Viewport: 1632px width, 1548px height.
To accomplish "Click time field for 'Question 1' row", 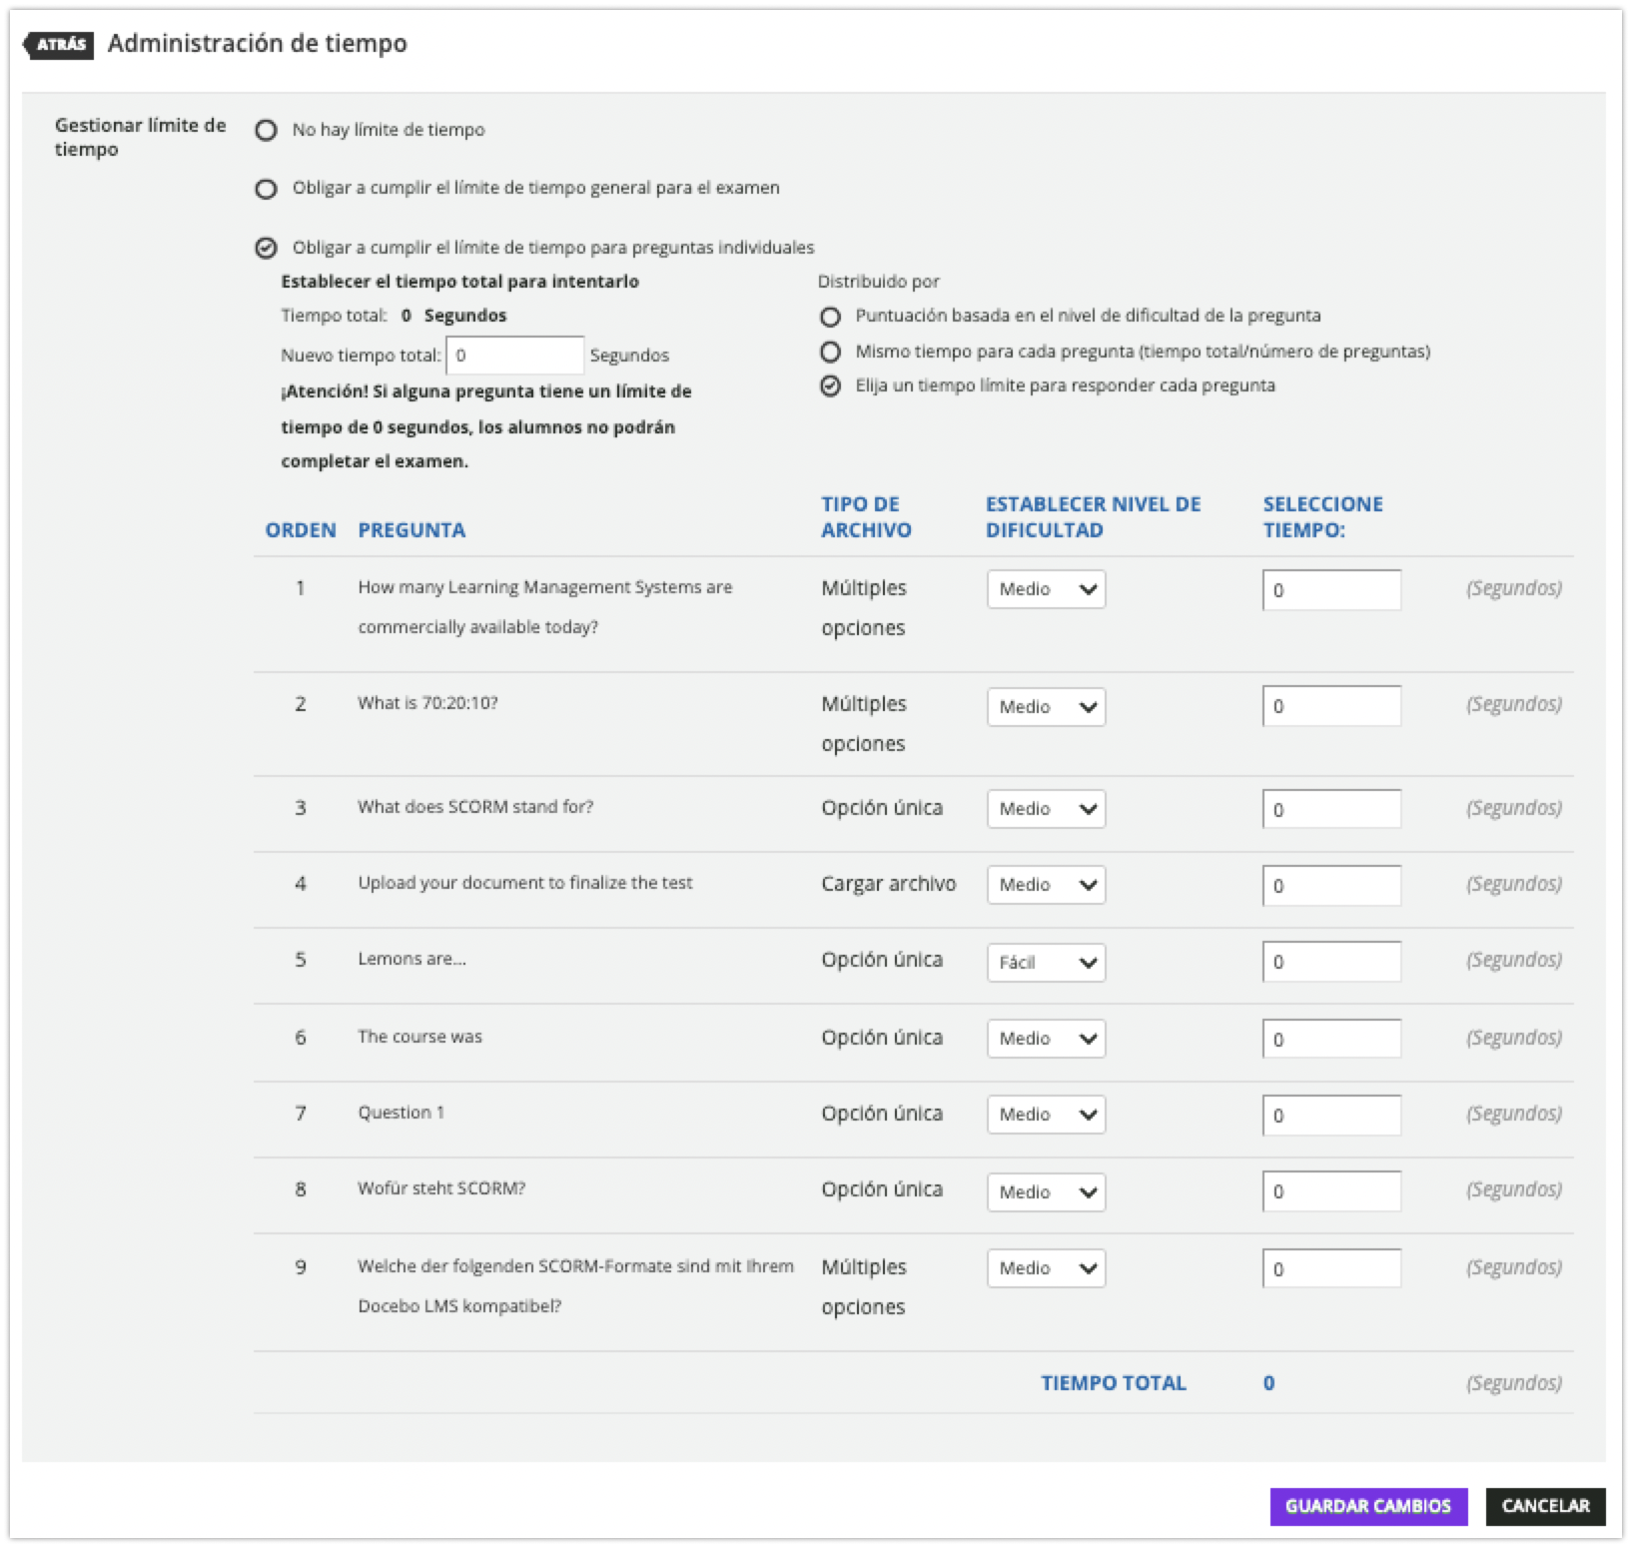I will [x=1330, y=1116].
